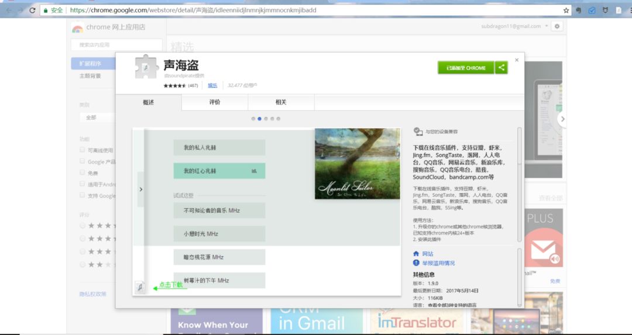The width and height of the screenshot is (632, 335).
Task: Click the extension screenshot preview image
Action: (x=266, y=212)
